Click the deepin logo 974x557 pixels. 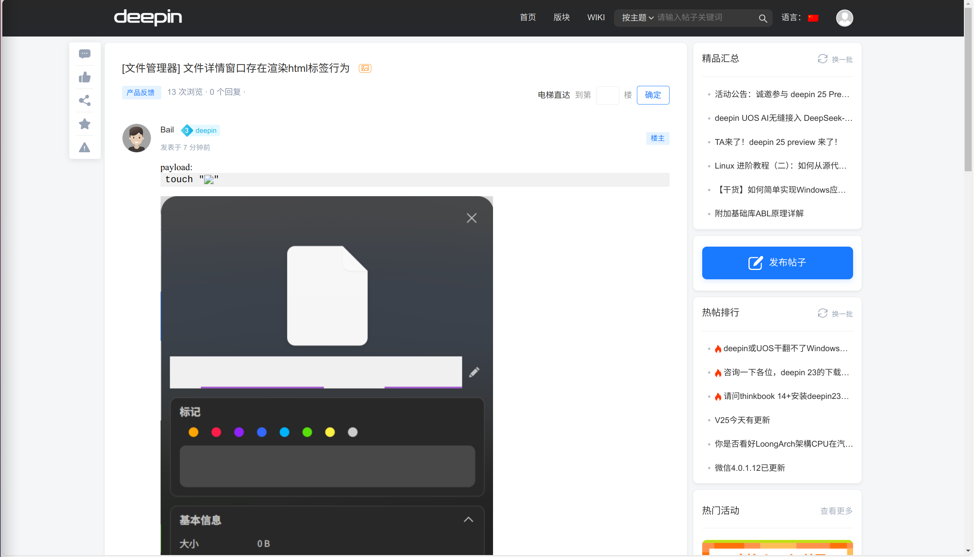click(148, 17)
